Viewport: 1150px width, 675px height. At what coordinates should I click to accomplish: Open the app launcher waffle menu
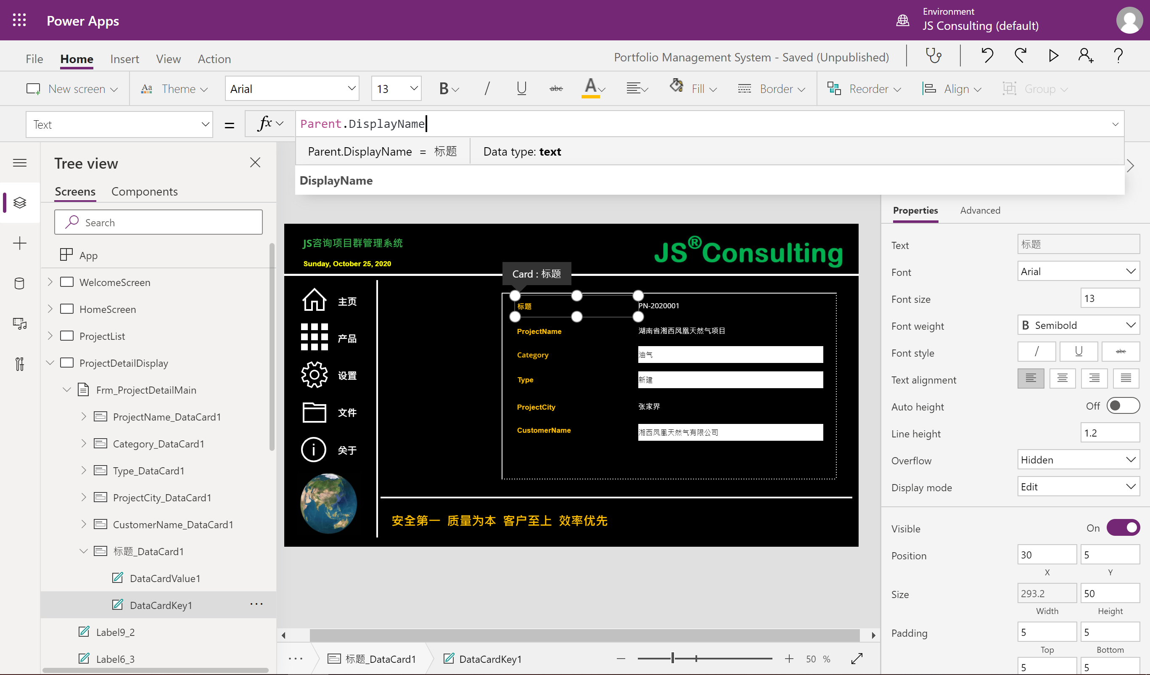(x=19, y=20)
